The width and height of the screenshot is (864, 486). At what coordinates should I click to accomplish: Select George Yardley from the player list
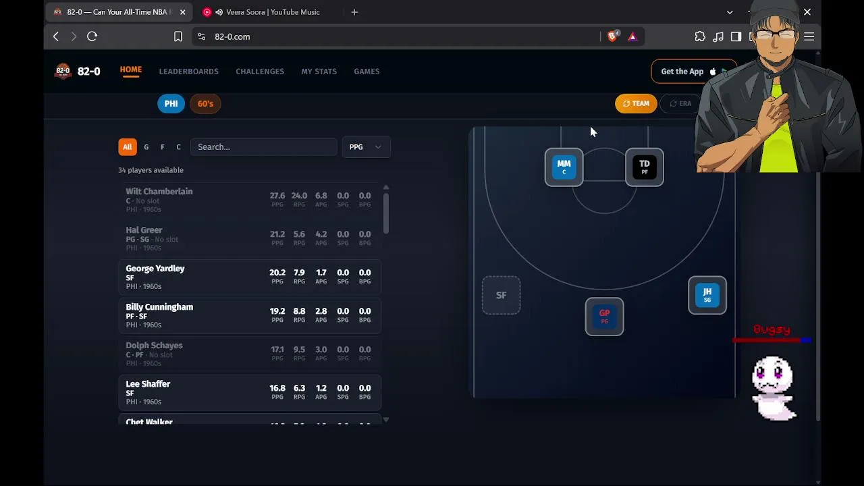coord(250,277)
